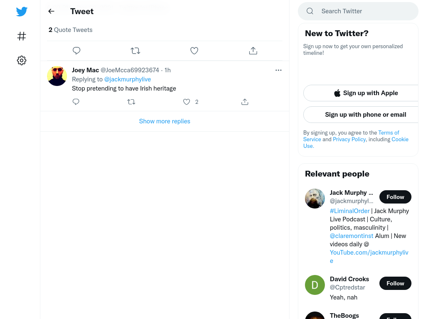Retweet Joey Mac's reply
The height and width of the screenshot is (319, 426).
[131, 102]
